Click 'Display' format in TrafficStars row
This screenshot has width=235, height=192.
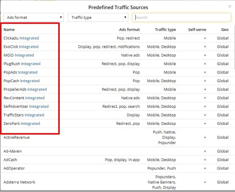133,115
